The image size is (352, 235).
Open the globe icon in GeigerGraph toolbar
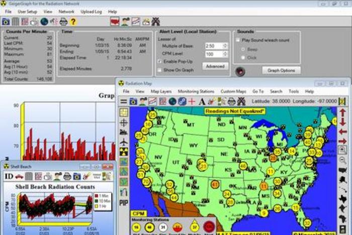coord(44,22)
